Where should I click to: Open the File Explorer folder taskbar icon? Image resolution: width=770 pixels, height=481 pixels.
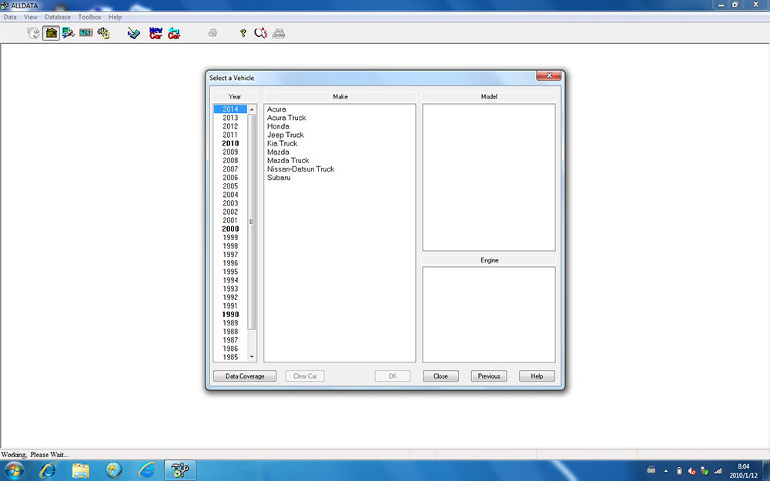[x=81, y=471]
